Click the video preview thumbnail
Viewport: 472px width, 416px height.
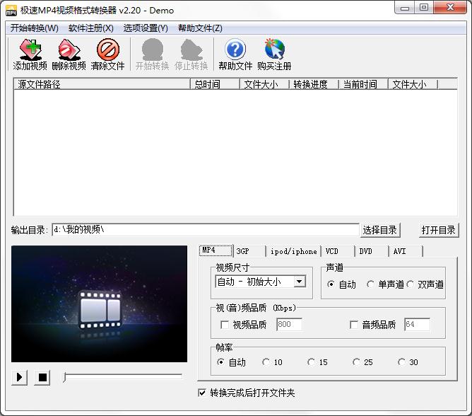(100, 304)
